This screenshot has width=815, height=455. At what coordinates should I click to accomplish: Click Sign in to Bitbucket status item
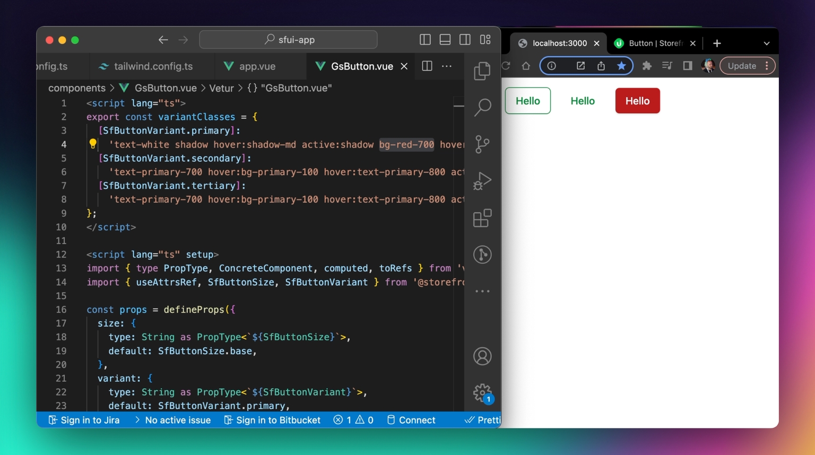click(x=272, y=420)
